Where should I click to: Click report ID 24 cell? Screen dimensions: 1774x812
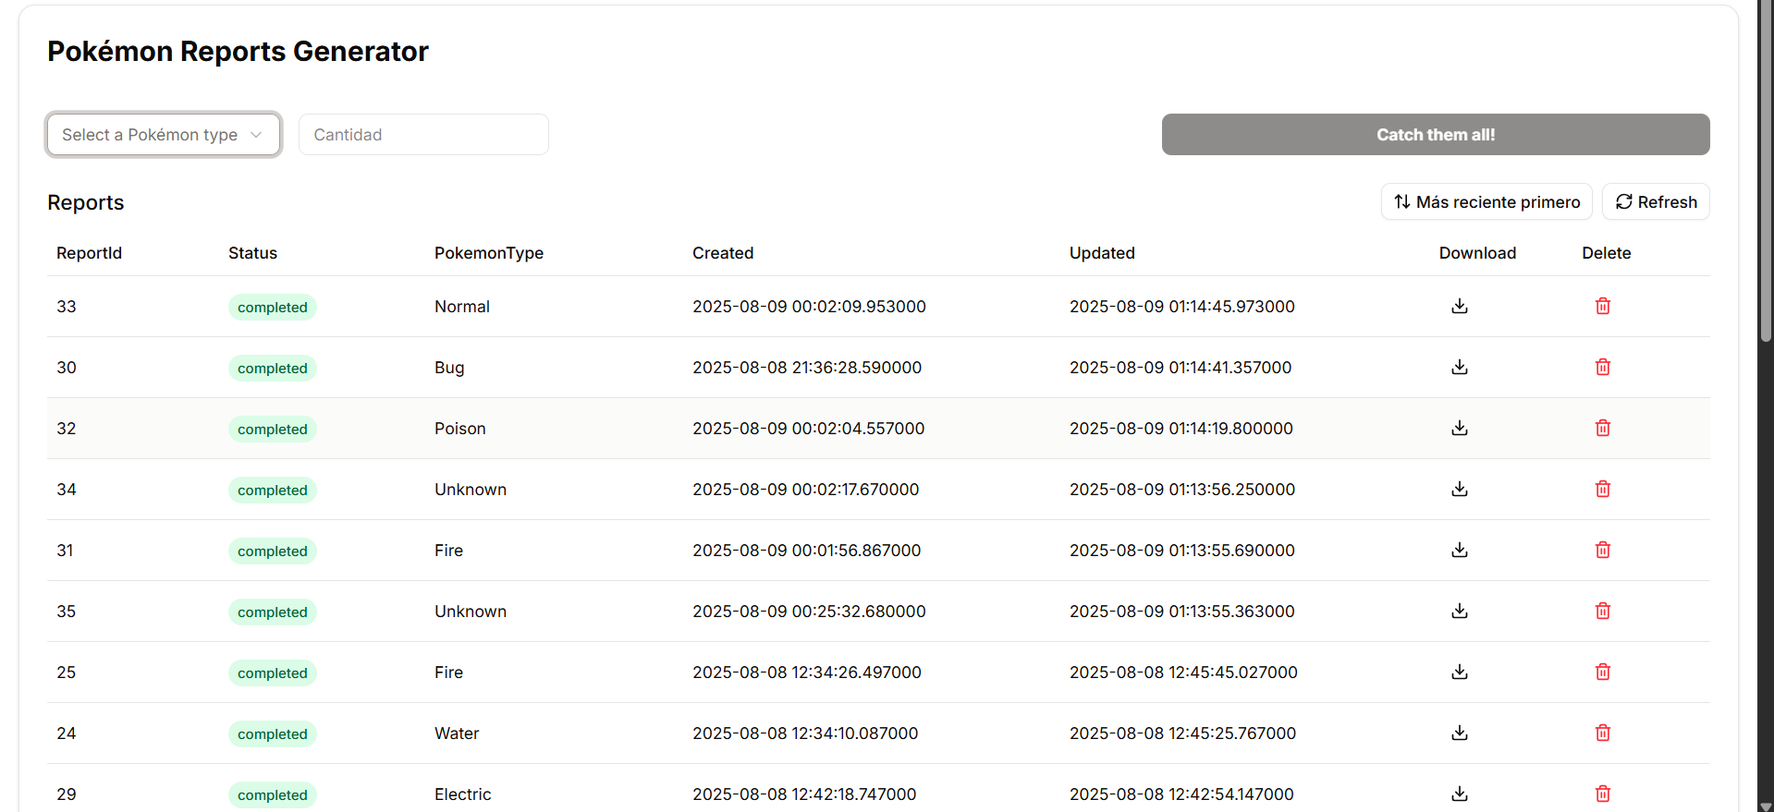coord(67,733)
